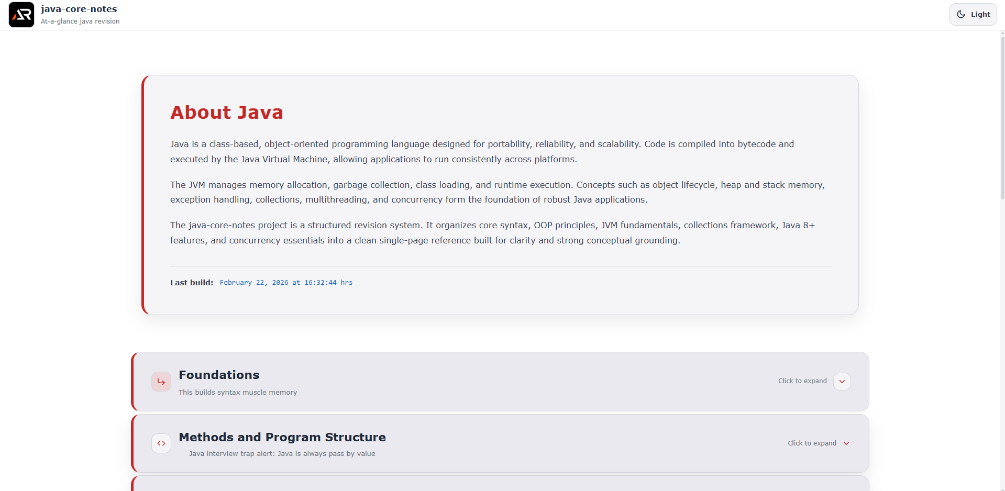Toggle the Light theme switch label
Viewport: 1005px width, 491px height.
pyautogui.click(x=980, y=15)
